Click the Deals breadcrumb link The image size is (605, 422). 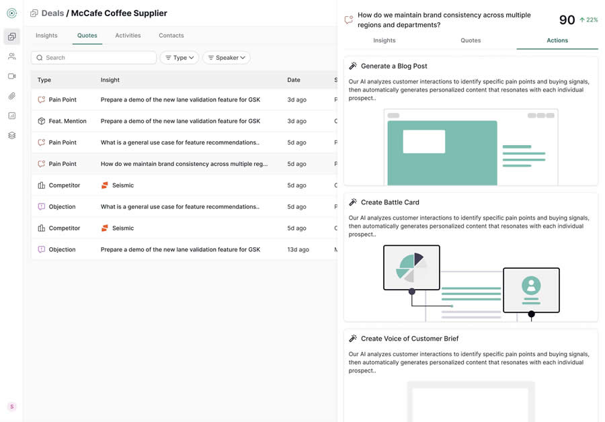click(52, 13)
